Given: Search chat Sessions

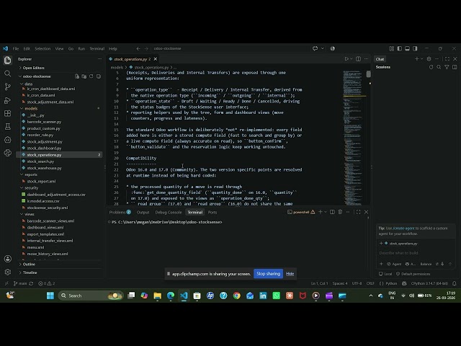Looking at the screenshot, I should point(439,67).
